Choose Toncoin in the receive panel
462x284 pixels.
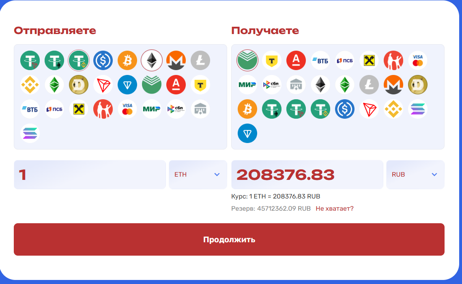(x=247, y=133)
